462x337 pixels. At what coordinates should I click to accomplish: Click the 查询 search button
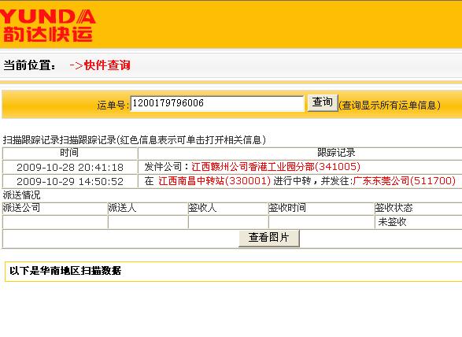tap(323, 103)
